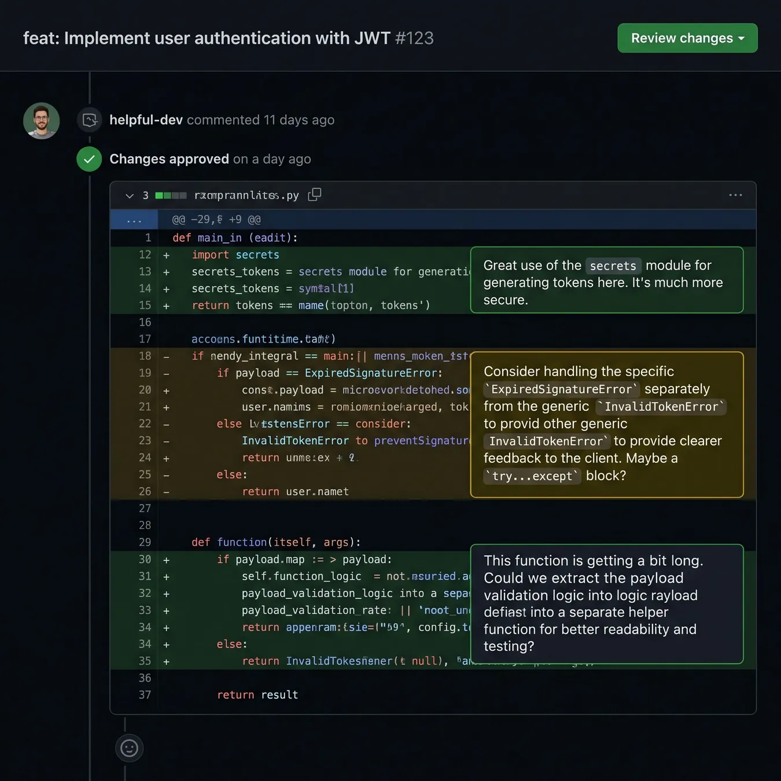
Task: Click the review comment icon beside helpful-dev
Action: pyautogui.click(x=90, y=120)
